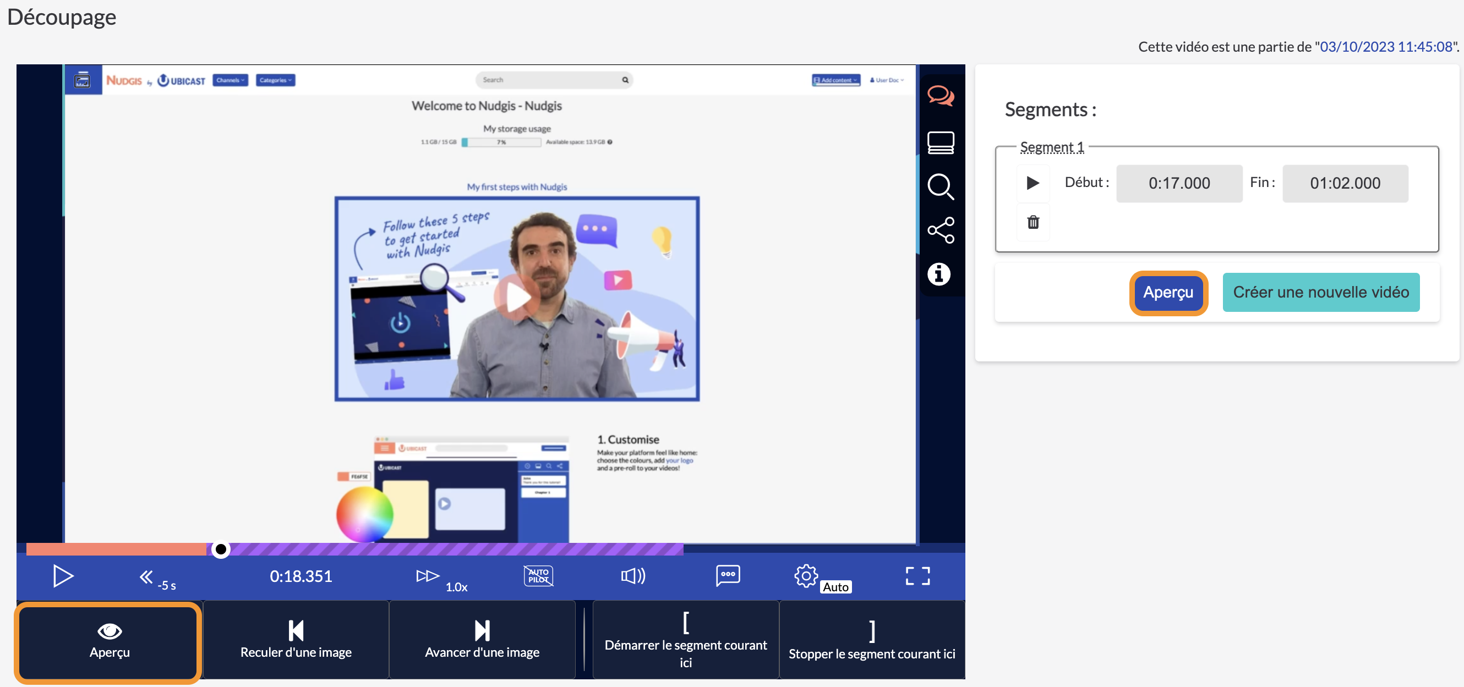Click the blue Aperçu button in Segments panel
Screen dimensions: 1464x687
click(1168, 293)
